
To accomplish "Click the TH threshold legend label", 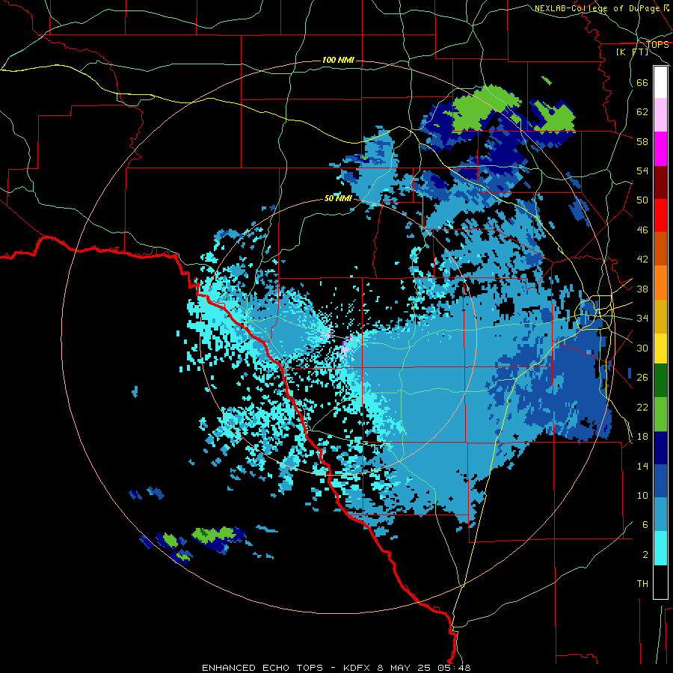I will [x=642, y=584].
